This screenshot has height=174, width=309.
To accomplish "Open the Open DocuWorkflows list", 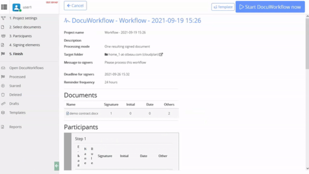I will coord(26,68).
